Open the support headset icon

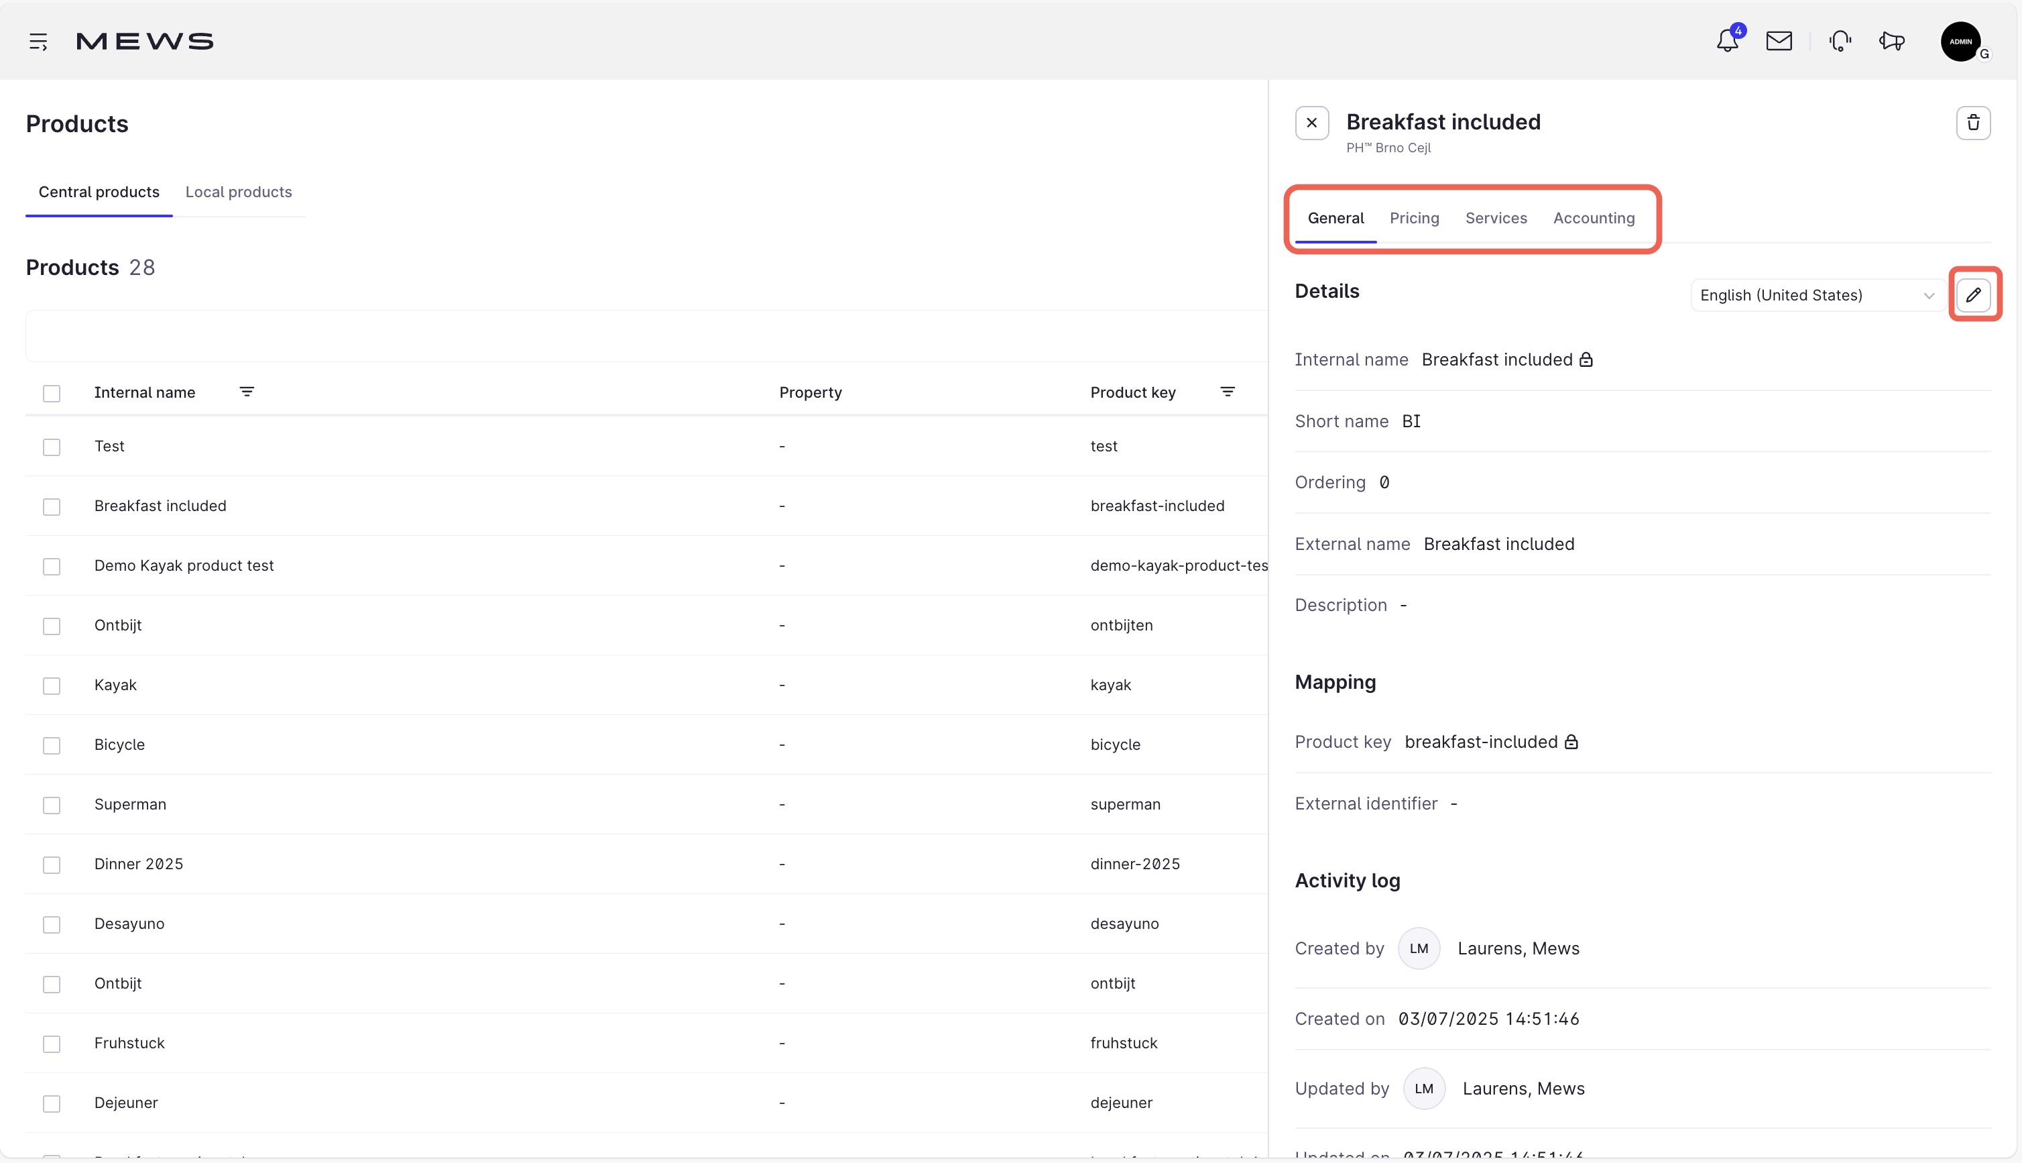(x=1840, y=41)
